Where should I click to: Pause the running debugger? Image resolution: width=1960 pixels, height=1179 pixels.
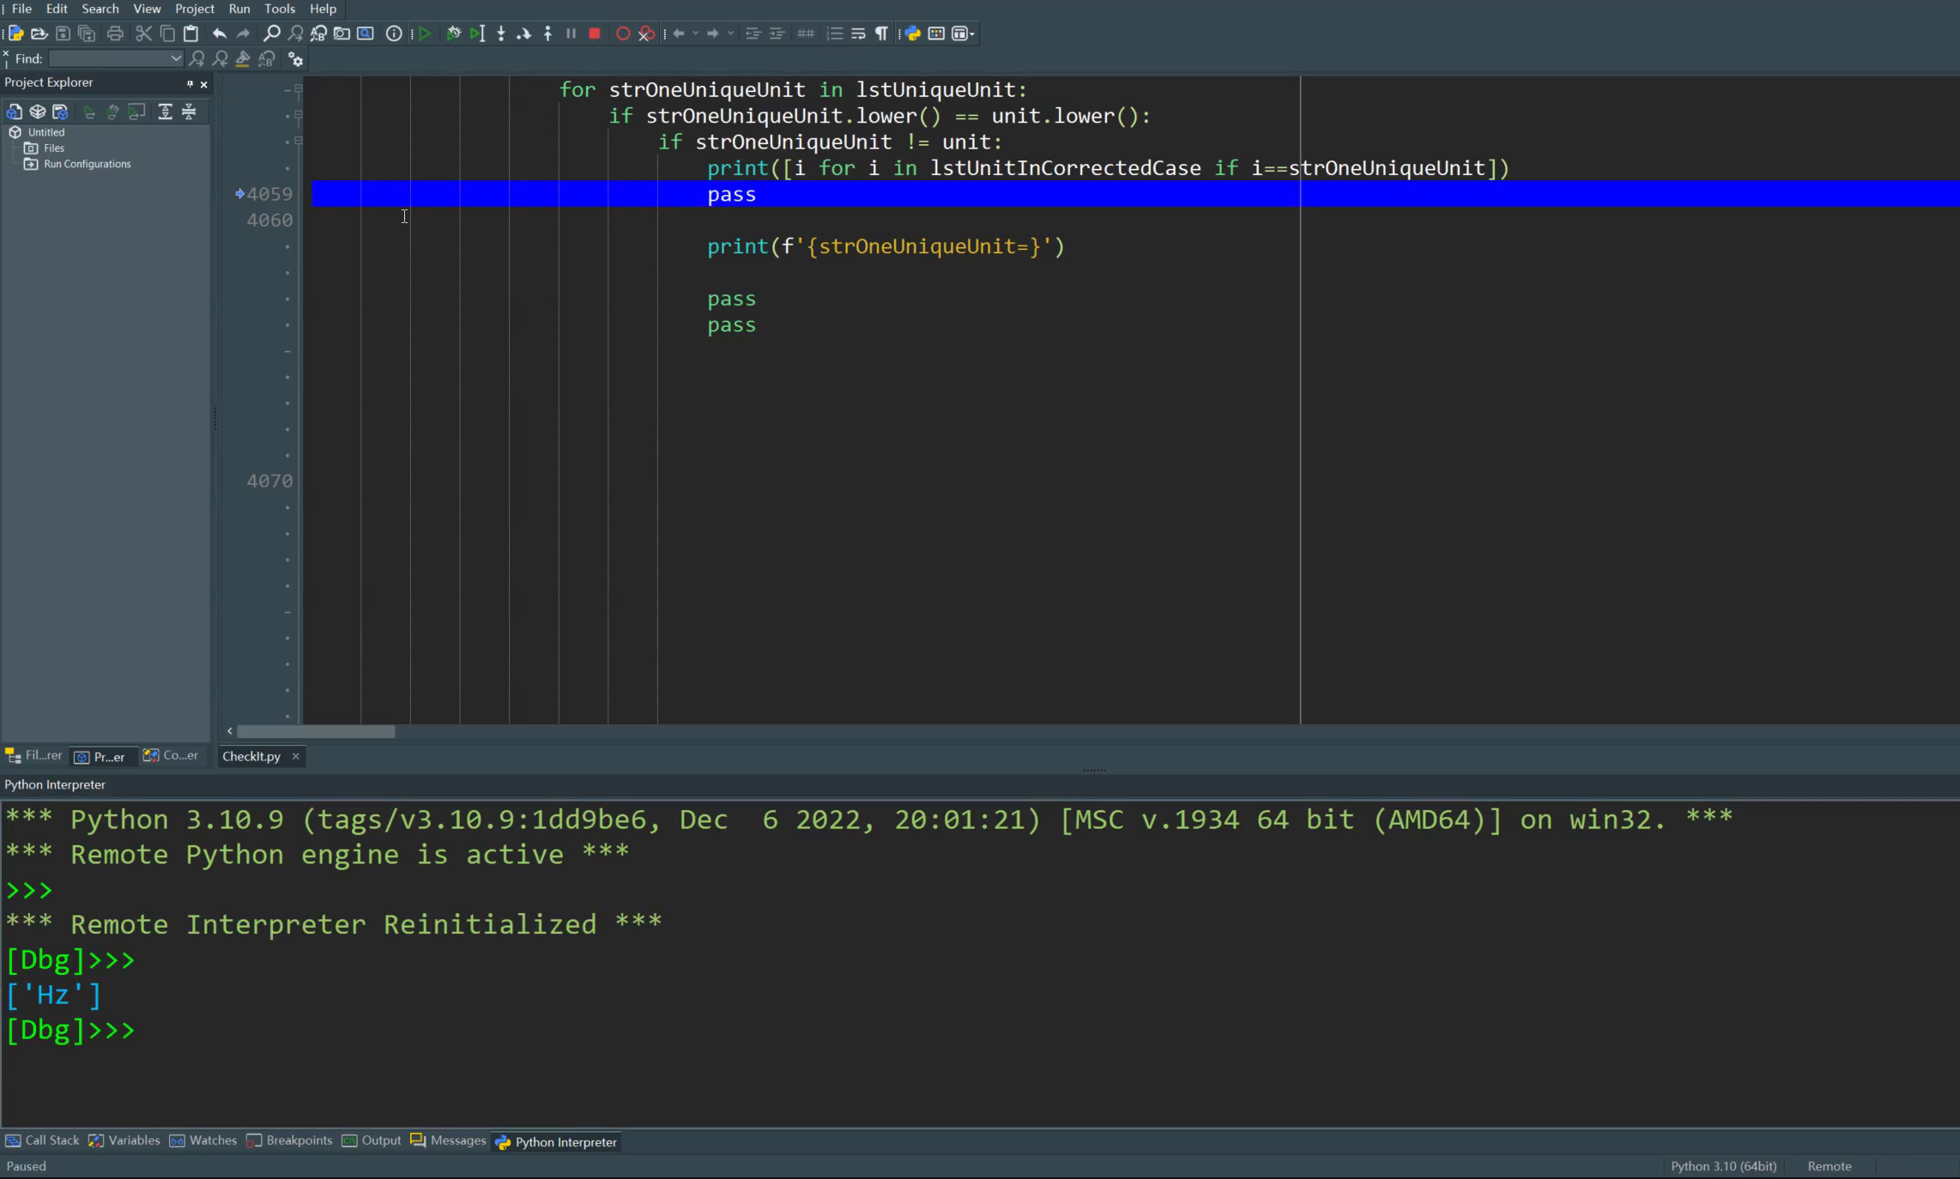[x=571, y=33]
